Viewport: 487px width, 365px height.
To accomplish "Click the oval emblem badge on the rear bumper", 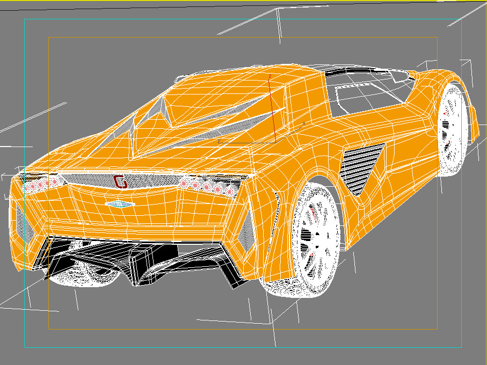I will (x=120, y=204).
